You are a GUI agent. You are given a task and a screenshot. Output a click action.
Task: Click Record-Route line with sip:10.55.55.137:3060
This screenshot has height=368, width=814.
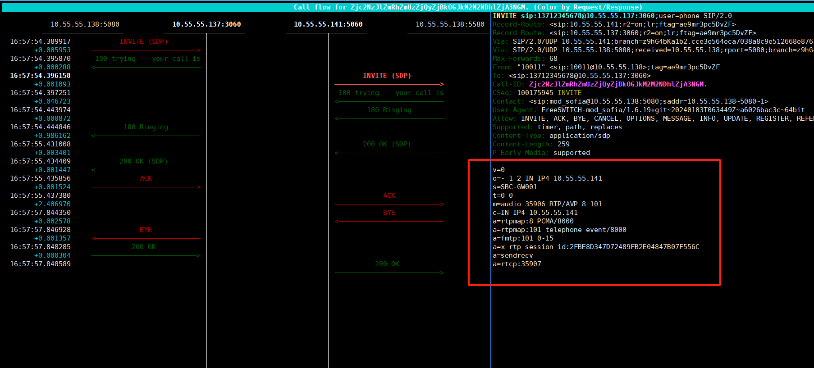point(624,33)
